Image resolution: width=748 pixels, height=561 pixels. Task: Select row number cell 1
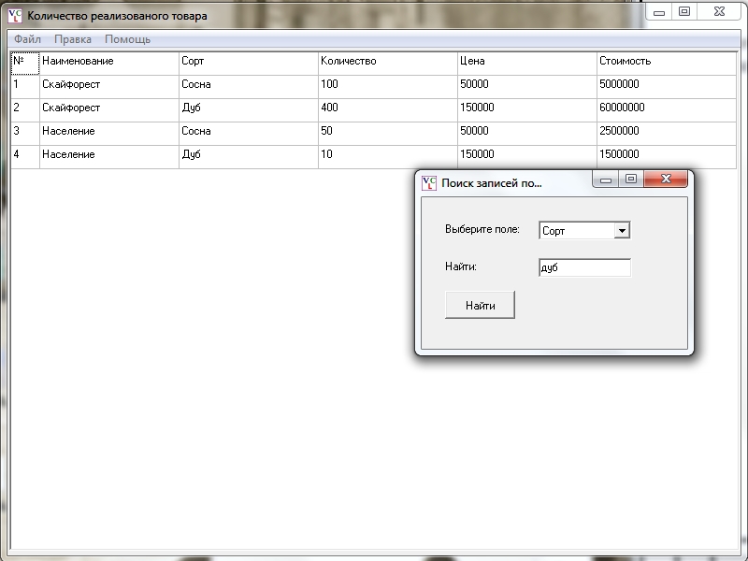click(25, 87)
